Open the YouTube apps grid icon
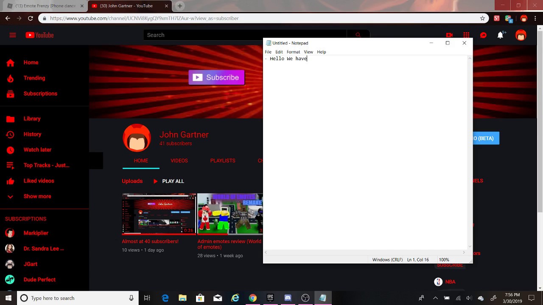Screen dimensions: 543x305 tap(466, 35)
